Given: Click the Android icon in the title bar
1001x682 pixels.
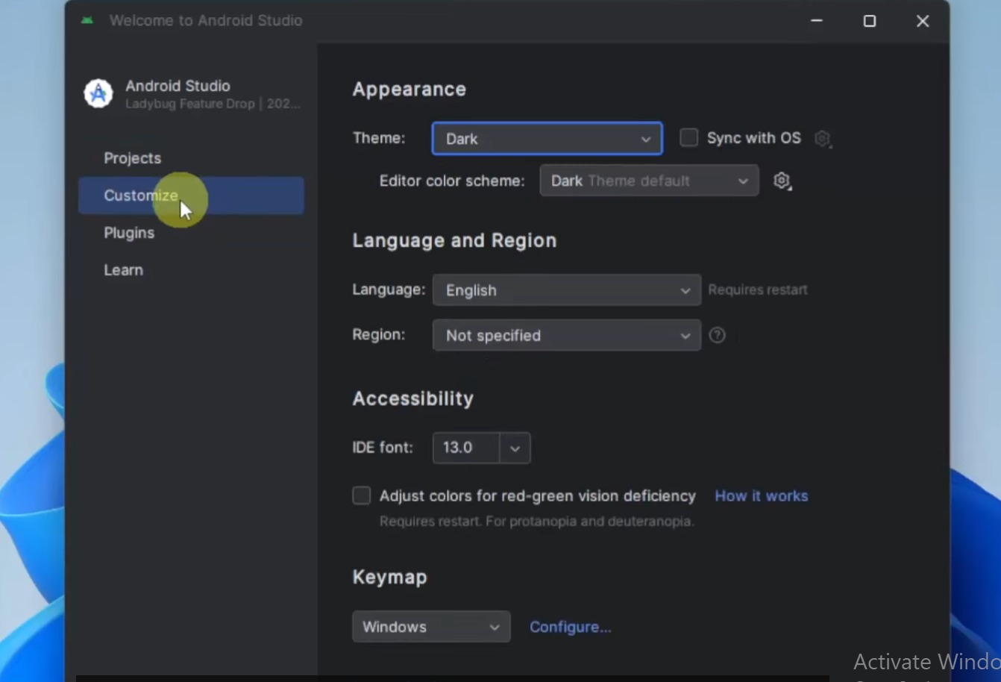Looking at the screenshot, I should [87, 20].
